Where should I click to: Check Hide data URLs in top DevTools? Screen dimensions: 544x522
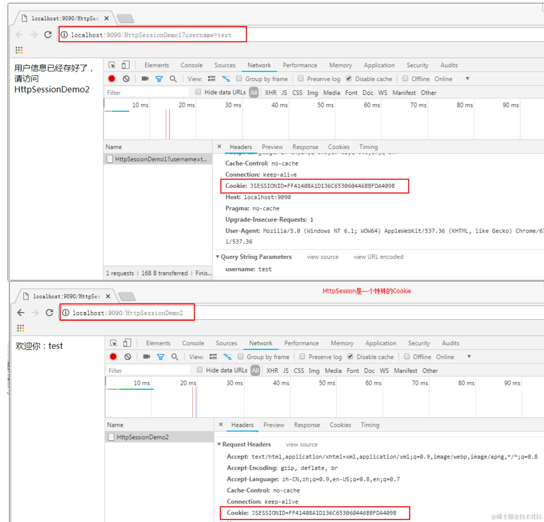point(198,92)
